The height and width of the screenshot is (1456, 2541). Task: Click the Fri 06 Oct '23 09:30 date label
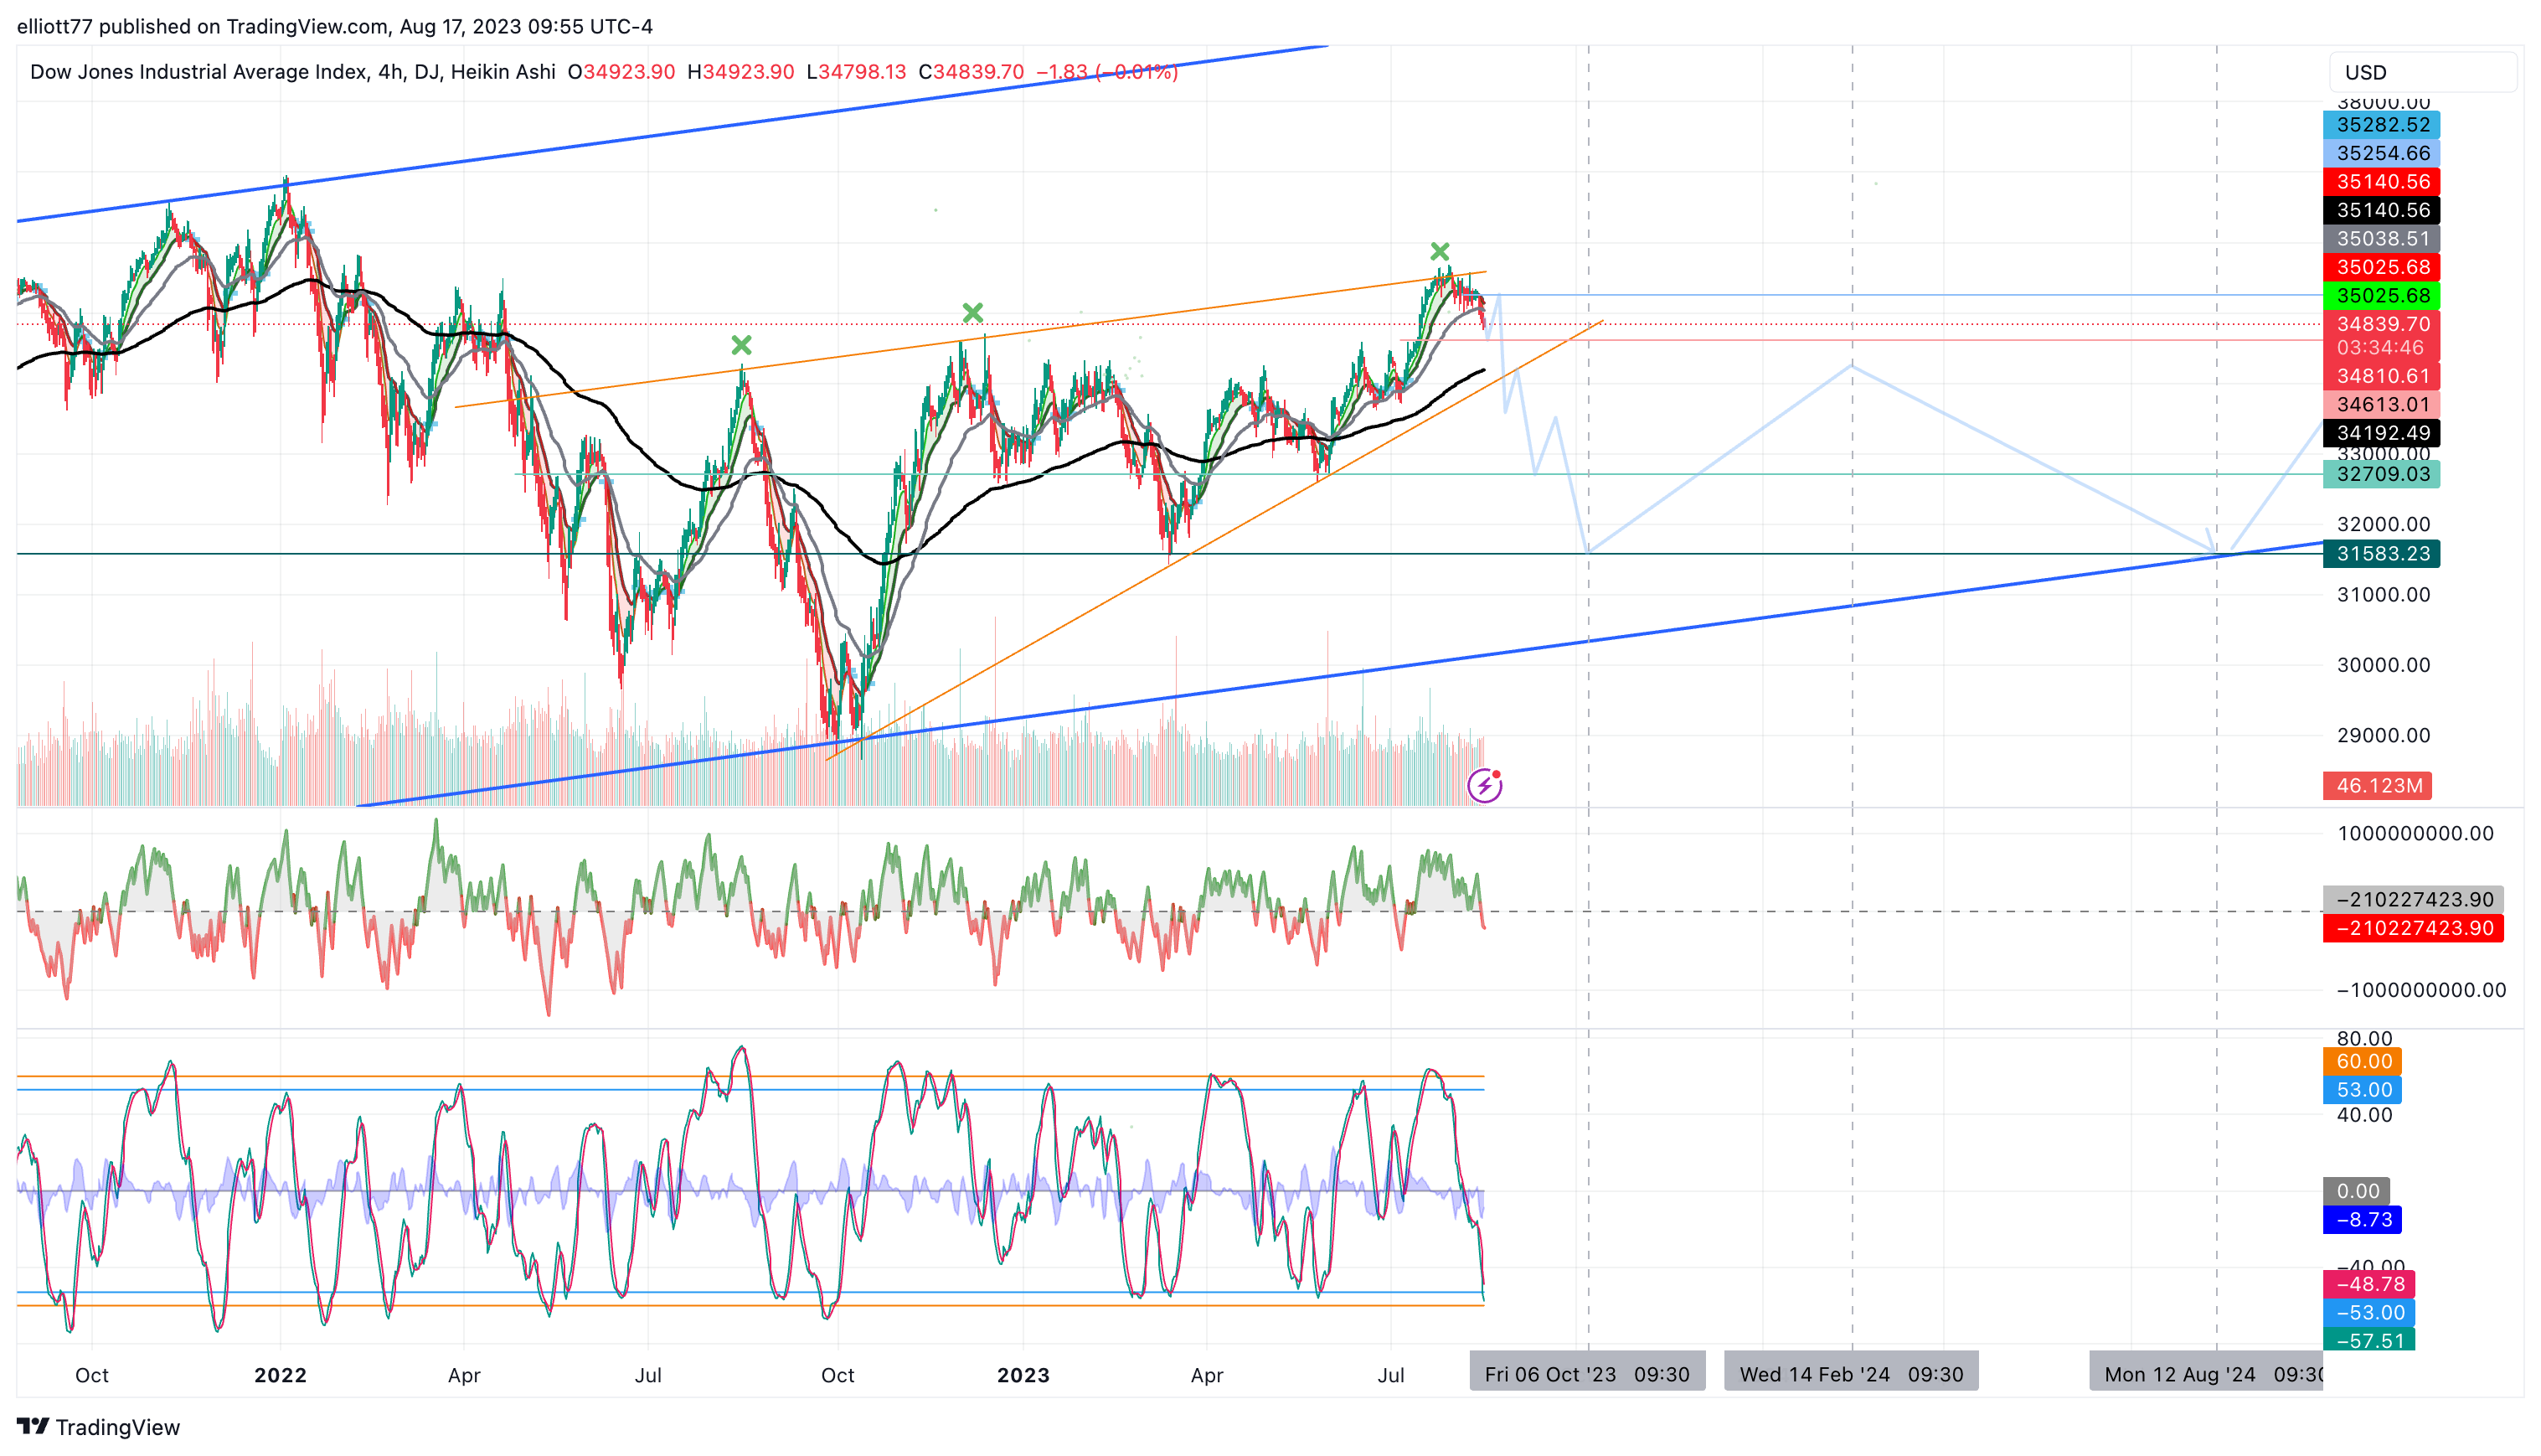[x=1587, y=1374]
